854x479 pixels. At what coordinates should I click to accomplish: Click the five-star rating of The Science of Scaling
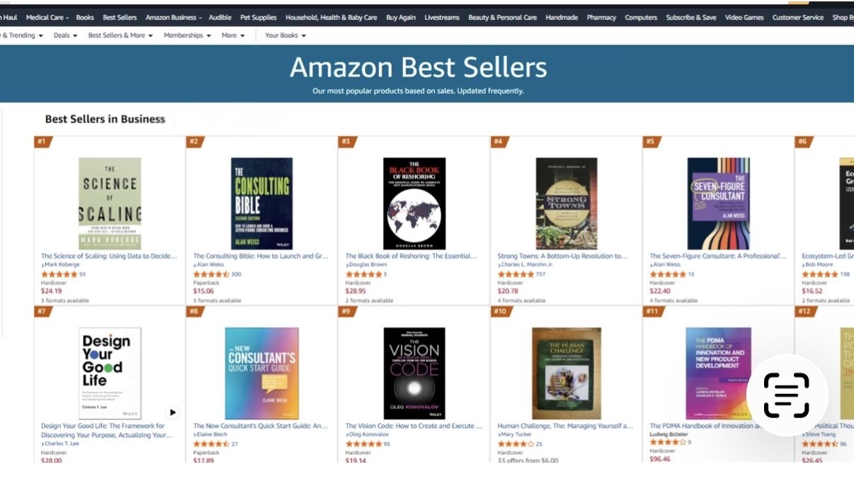coord(59,274)
